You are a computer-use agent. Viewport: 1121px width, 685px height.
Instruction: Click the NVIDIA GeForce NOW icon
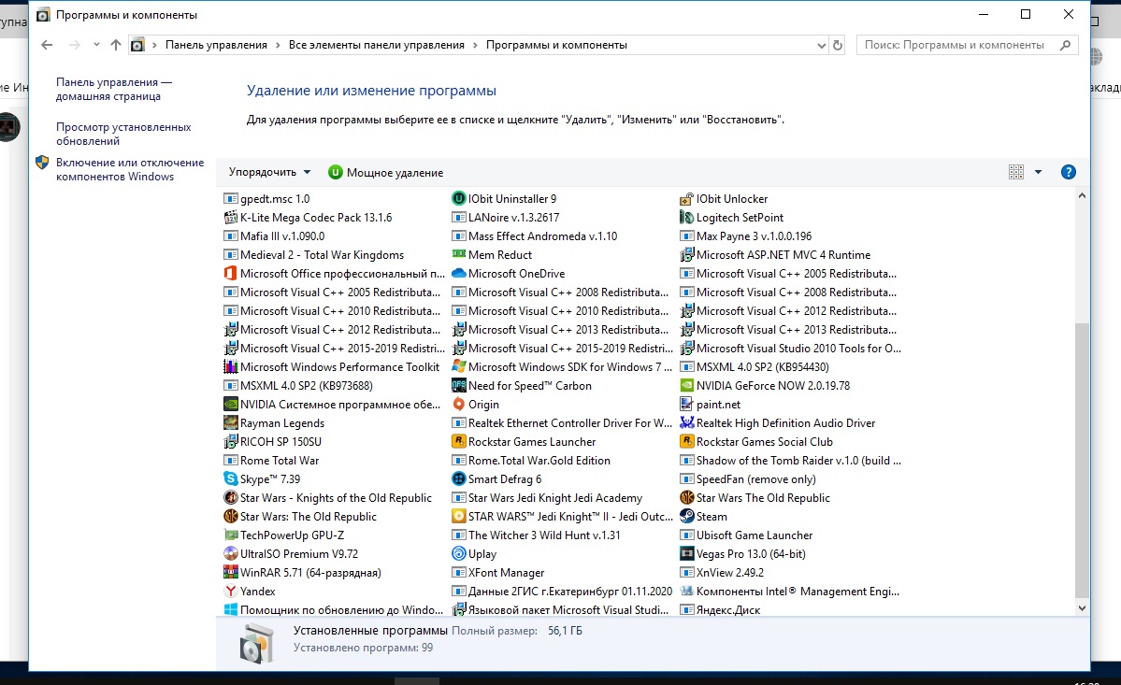(686, 386)
